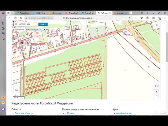Click the Кадастровые карты Российской Федерации heading
Viewport: 168px width, 126px height.
[42, 103]
